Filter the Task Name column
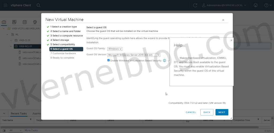The width and height of the screenshot is (274, 133). pos(31,119)
